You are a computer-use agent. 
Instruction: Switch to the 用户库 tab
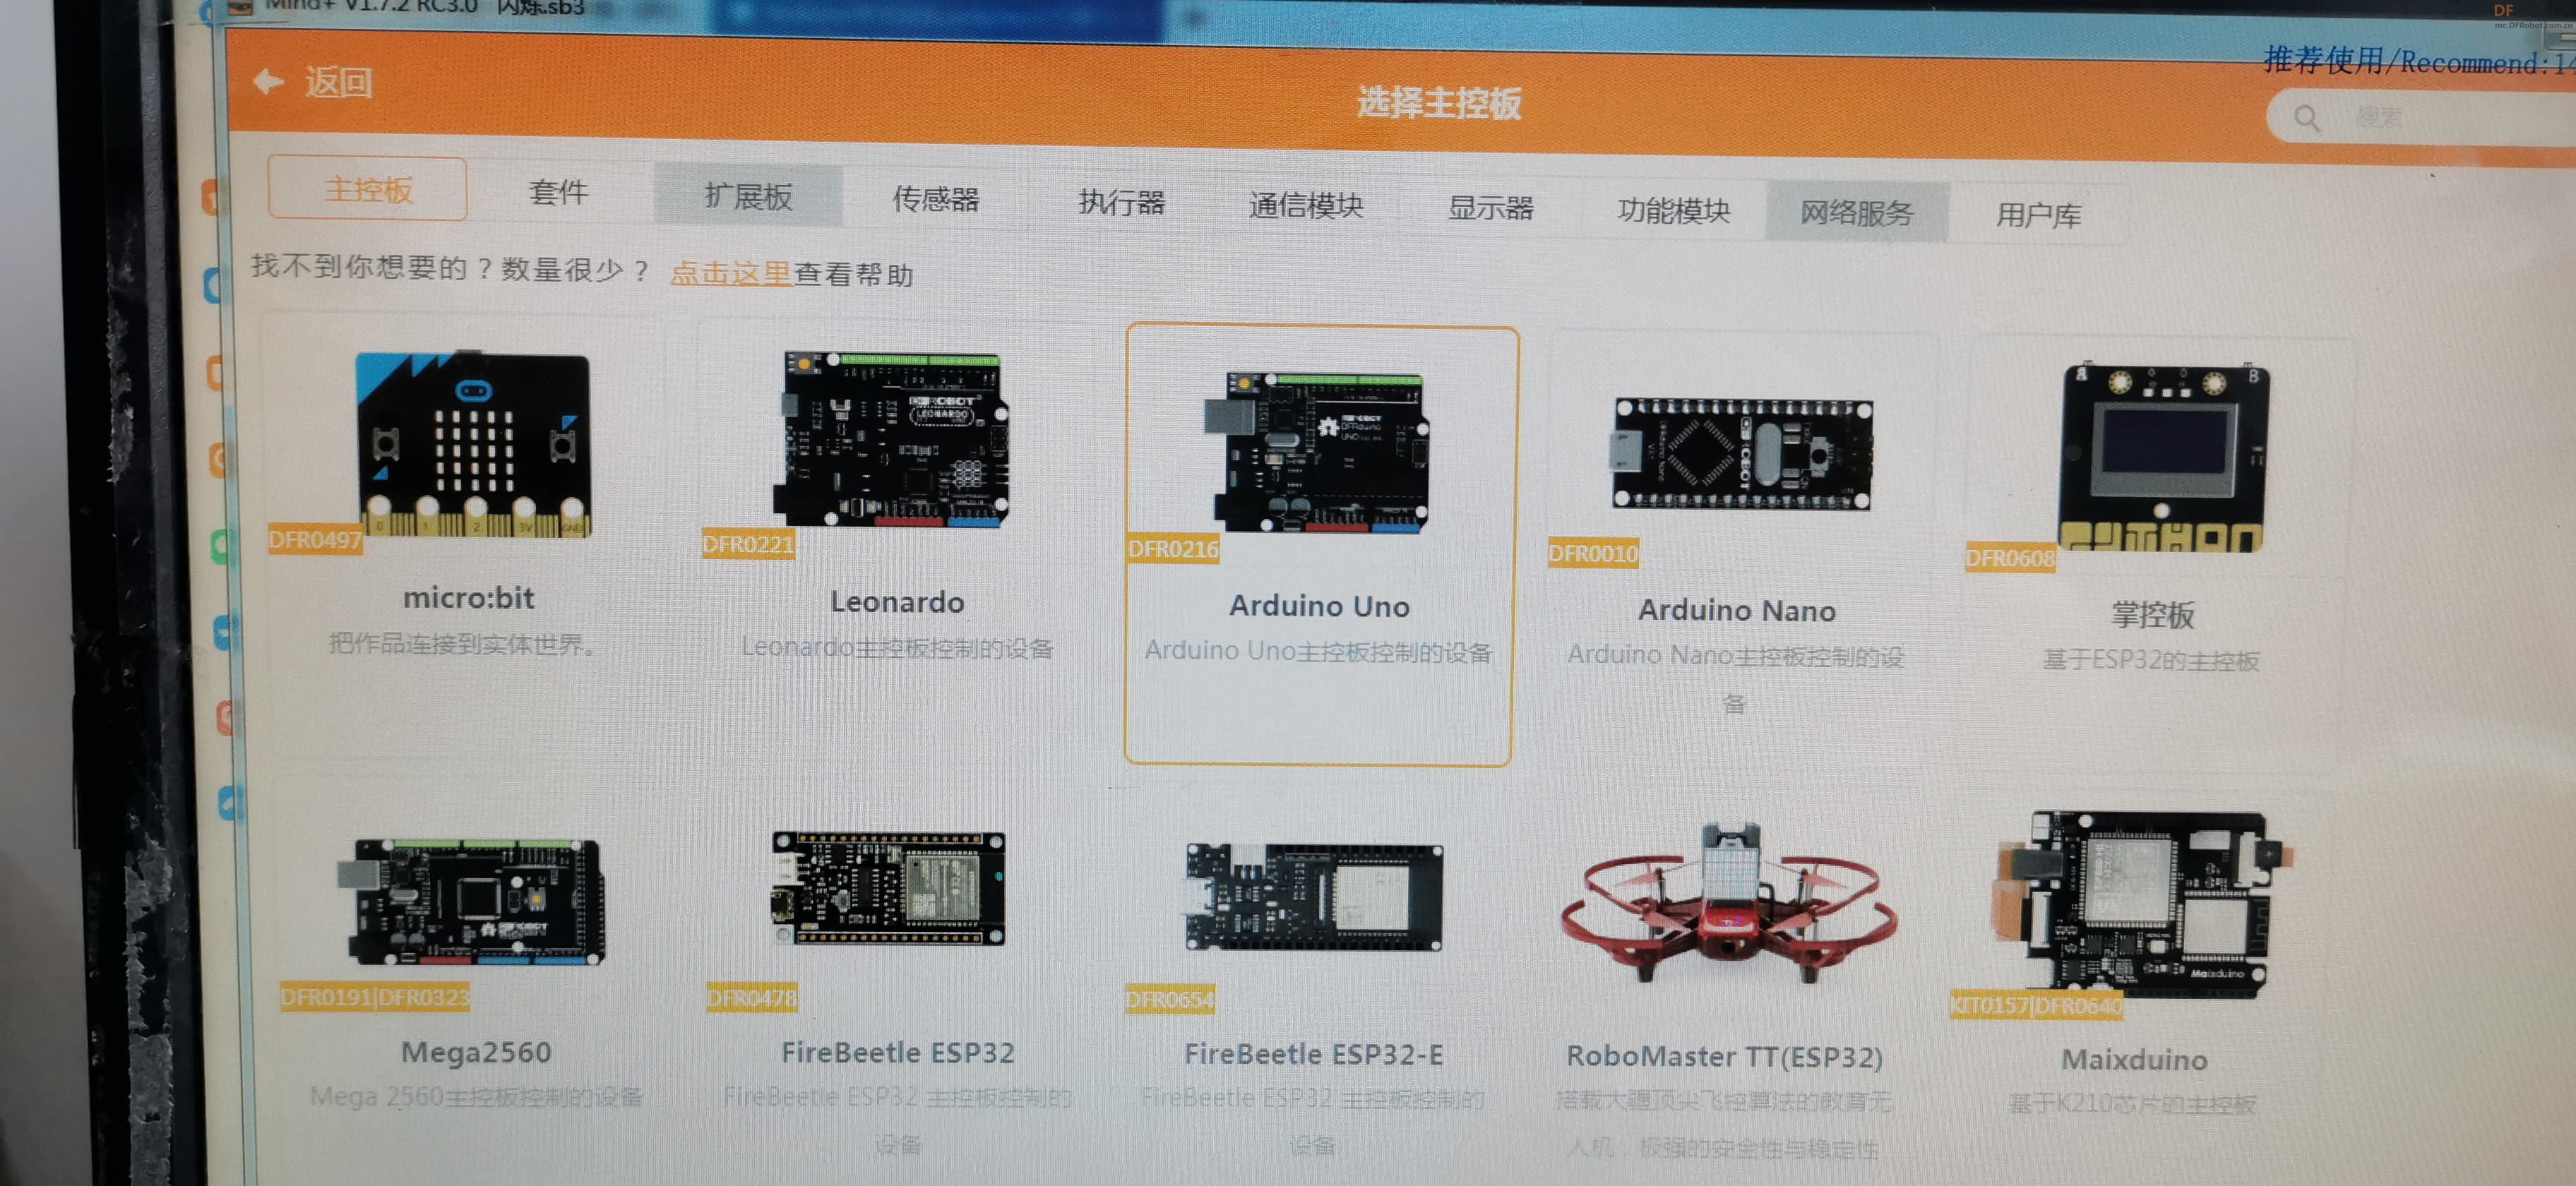pos(2038,215)
